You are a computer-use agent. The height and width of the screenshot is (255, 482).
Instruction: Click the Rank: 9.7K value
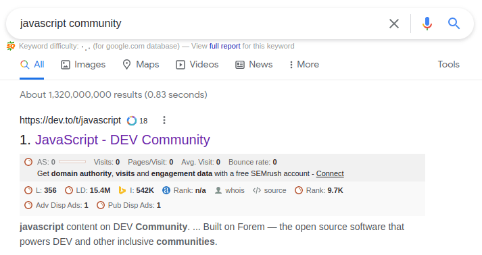click(x=324, y=190)
